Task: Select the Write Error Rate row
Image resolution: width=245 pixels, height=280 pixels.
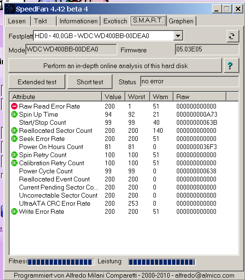Action: [124, 211]
